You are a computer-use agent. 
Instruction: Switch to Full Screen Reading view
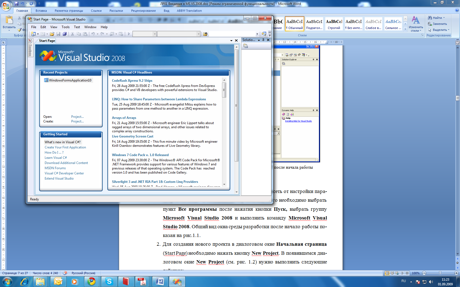392,273
